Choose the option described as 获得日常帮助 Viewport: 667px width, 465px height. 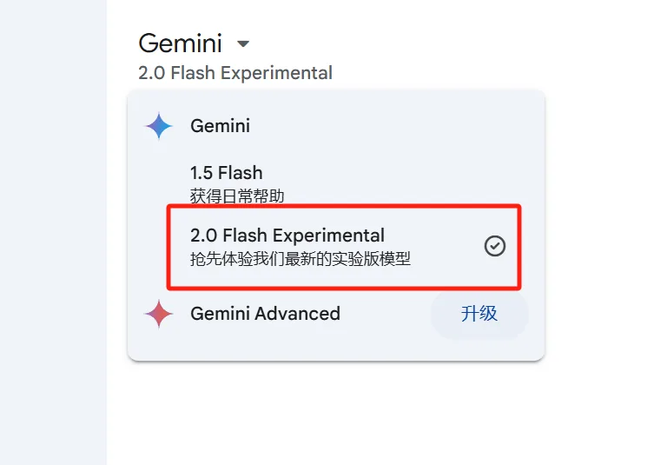pyautogui.click(x=237, y=196)
